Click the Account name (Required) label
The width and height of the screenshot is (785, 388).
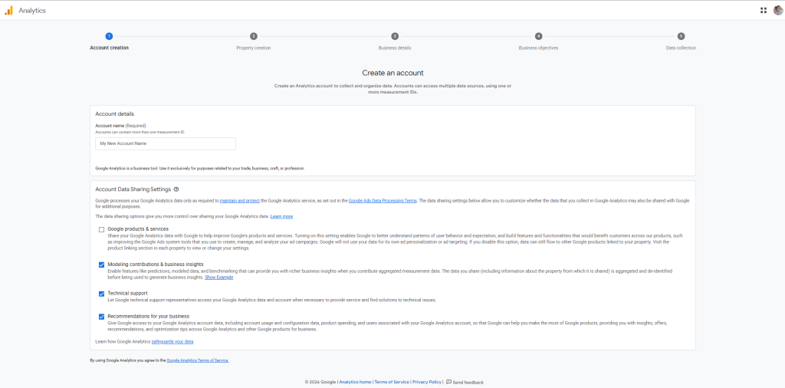click(x=120, y=126)
